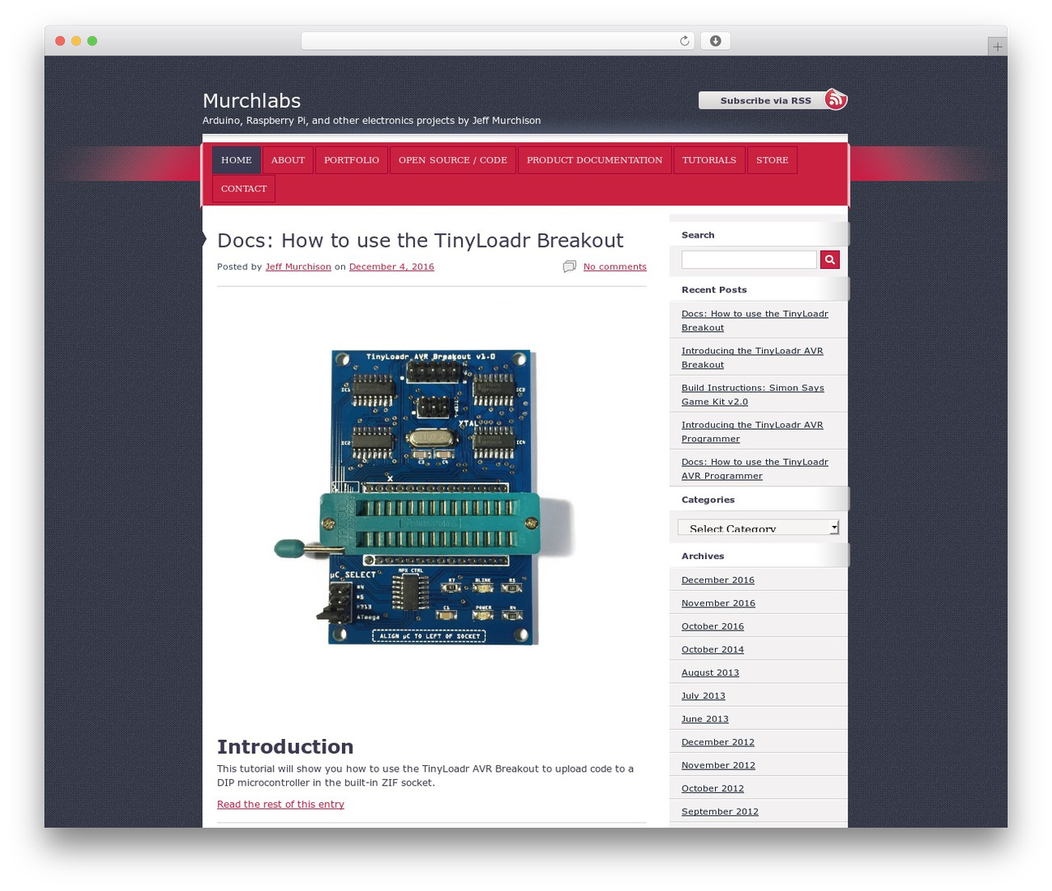Open the August 2013 archive

tap(710, 672)
